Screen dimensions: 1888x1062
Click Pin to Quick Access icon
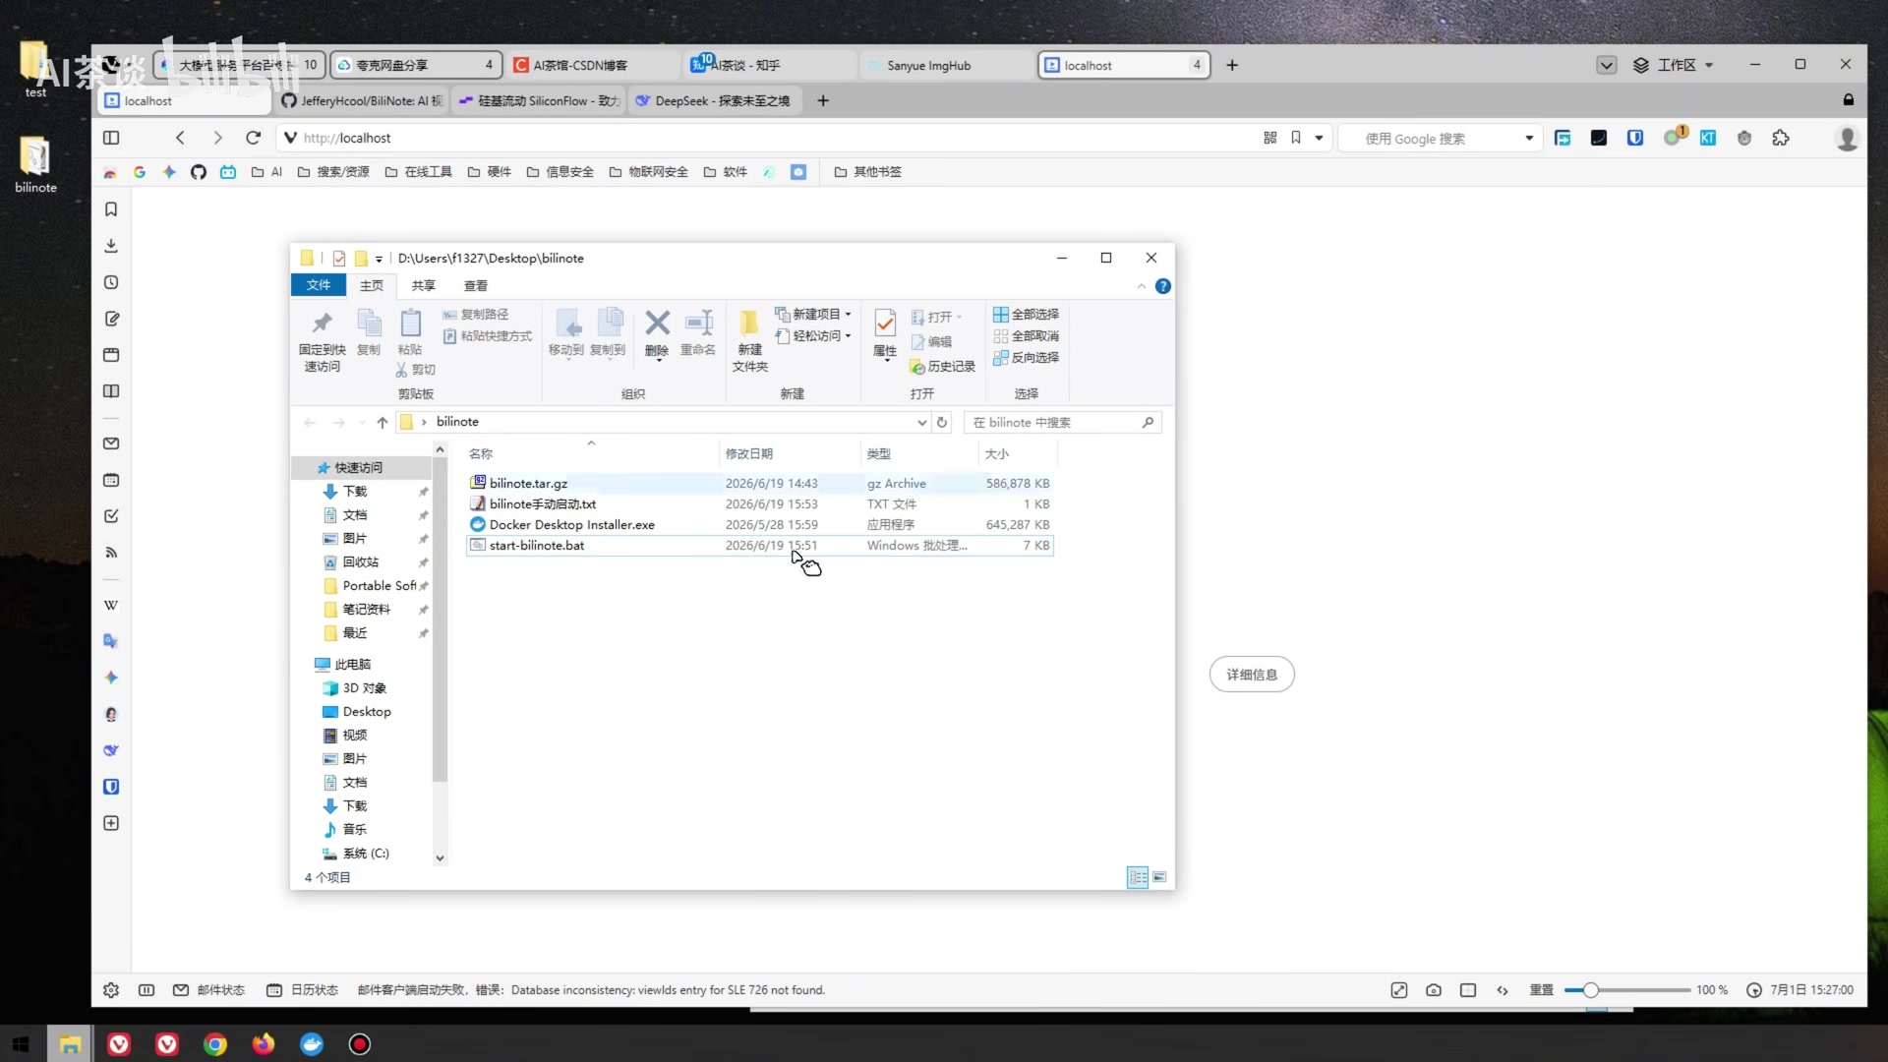322,340
